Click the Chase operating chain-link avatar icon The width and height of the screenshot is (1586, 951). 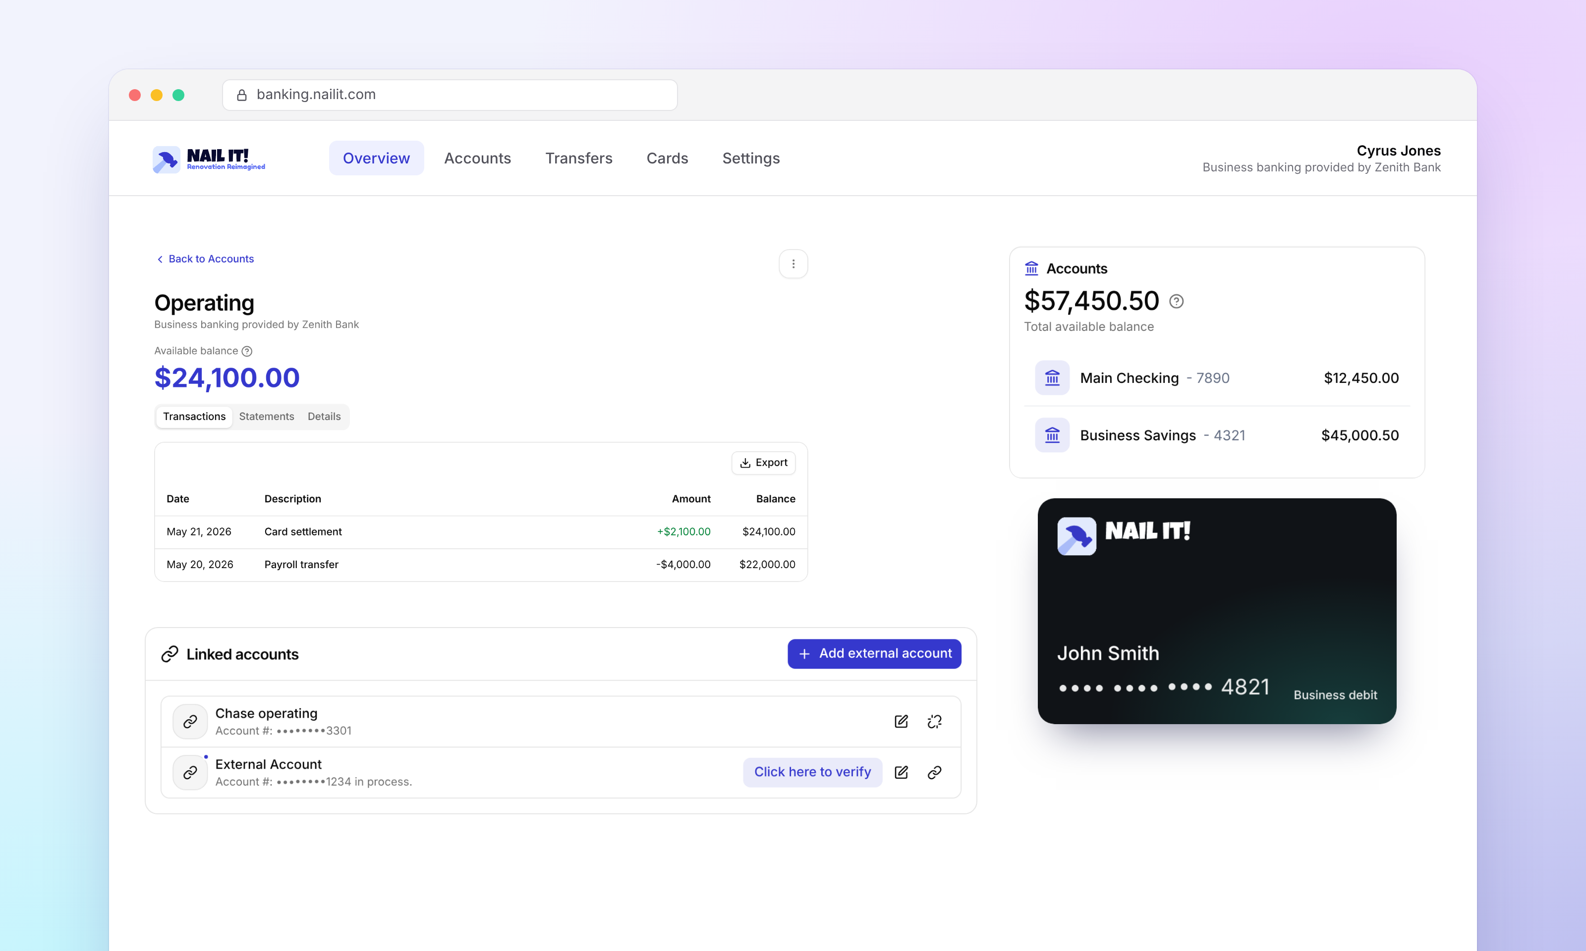point(190,722)
